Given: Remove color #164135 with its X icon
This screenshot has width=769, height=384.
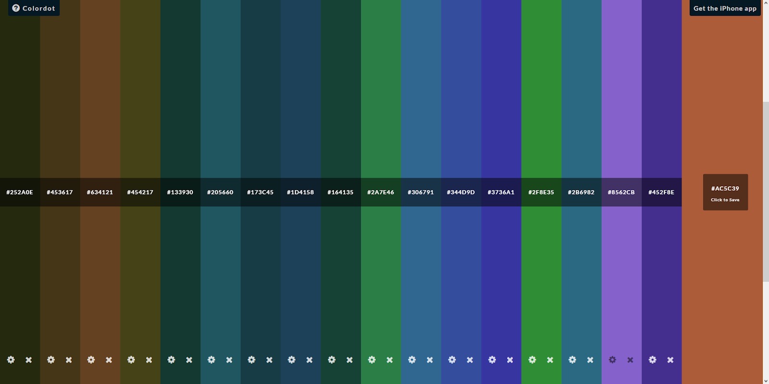Looking at the screenshot, I should [349, 360].
